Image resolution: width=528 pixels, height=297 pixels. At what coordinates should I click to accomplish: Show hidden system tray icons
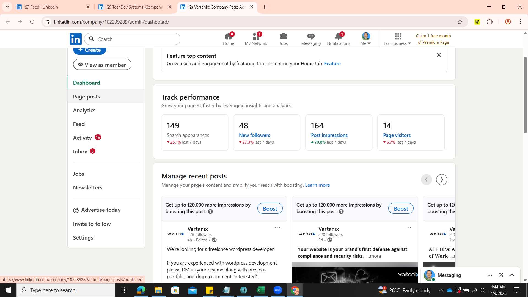point(441,290)
